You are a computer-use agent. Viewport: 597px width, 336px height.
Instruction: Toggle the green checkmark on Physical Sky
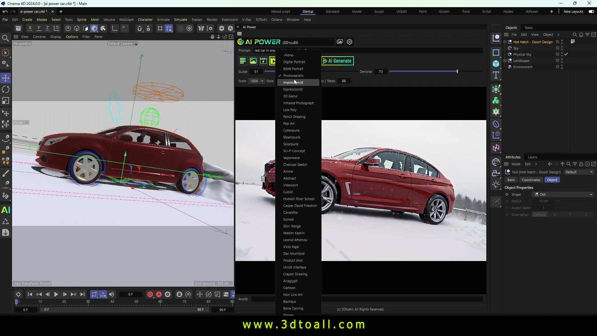(567, 54)
